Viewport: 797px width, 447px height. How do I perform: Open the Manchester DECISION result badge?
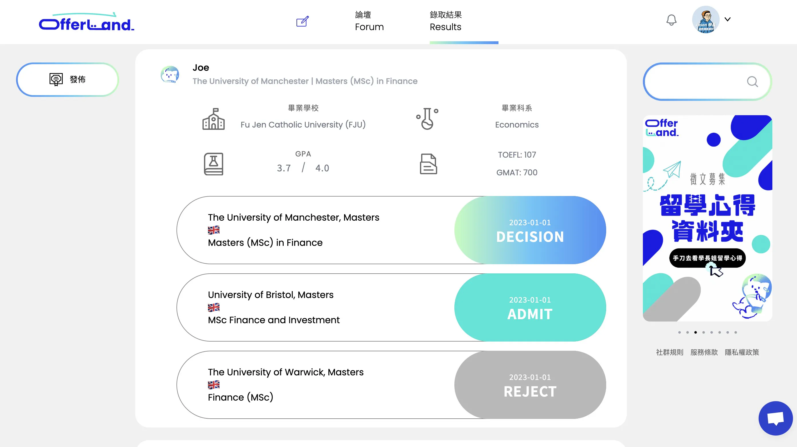click(x=530, y=230)
